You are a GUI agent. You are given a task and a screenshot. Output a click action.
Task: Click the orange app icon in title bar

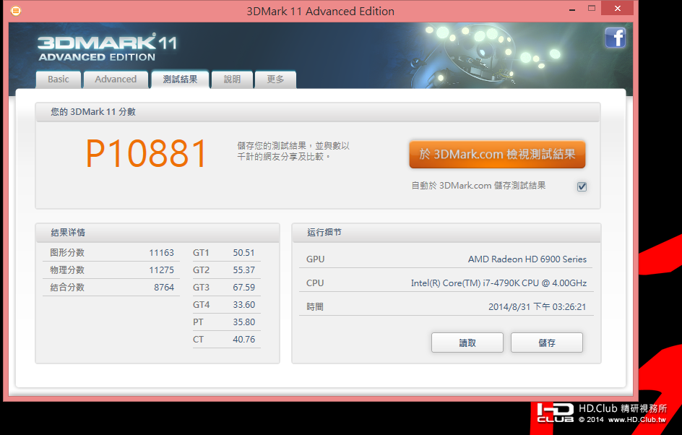(x=16, y=11)
